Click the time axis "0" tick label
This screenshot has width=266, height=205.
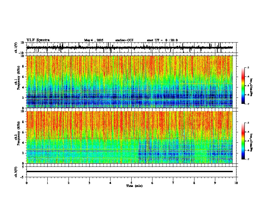pyautogui.click(x=27, y=183)
